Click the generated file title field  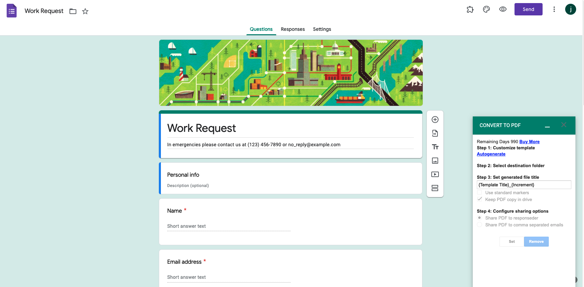[524, 185]
